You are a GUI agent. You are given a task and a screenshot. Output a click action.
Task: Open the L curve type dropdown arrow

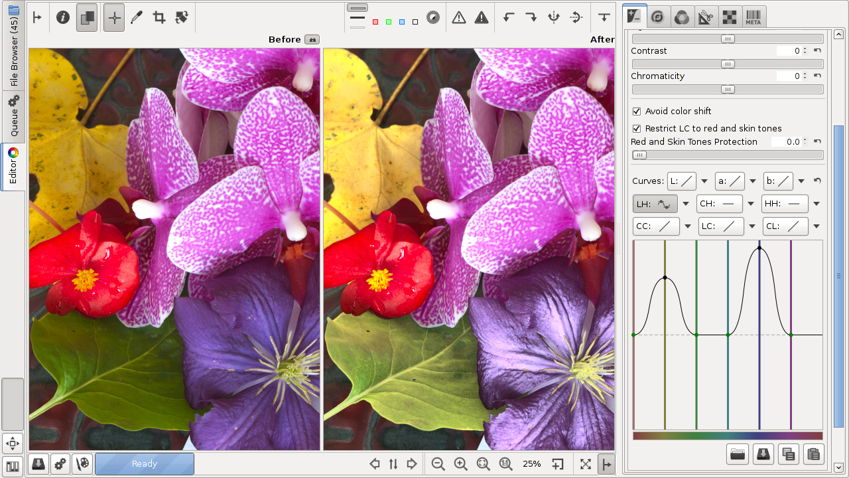tap(704, 181)
